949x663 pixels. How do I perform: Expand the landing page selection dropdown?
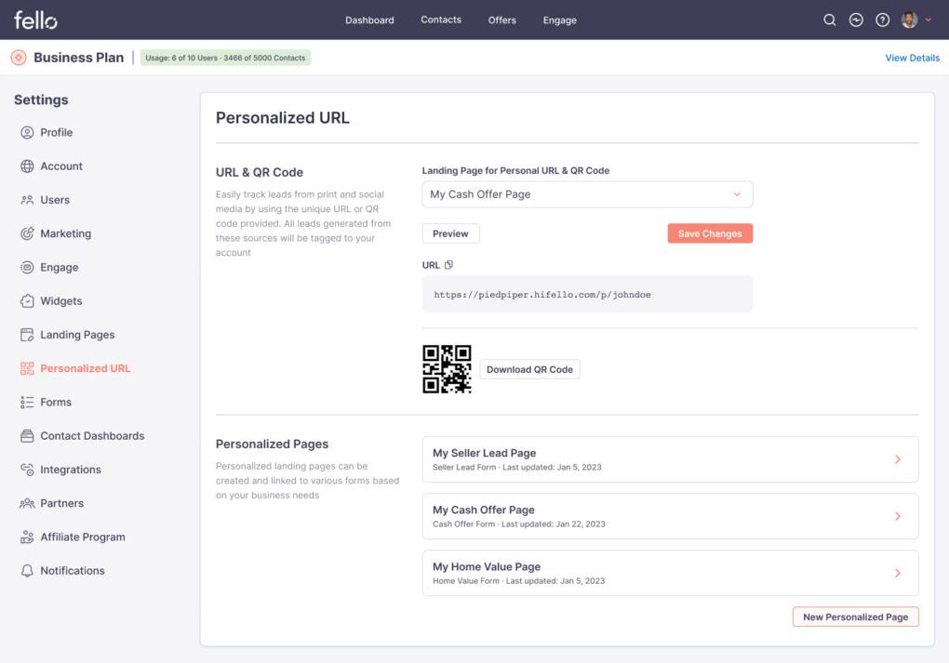(587, 194)
